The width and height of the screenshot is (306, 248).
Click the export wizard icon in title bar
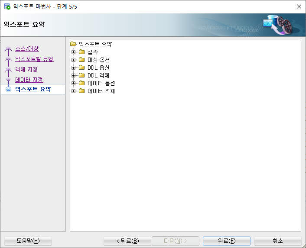click(x=7, y=6)
